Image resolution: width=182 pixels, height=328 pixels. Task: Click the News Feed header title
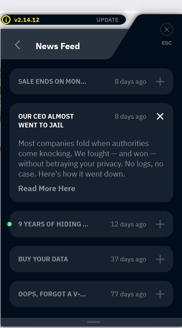(x=58, y=46)
